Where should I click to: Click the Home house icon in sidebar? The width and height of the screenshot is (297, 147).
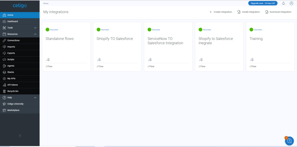click(x=4, y=15)
